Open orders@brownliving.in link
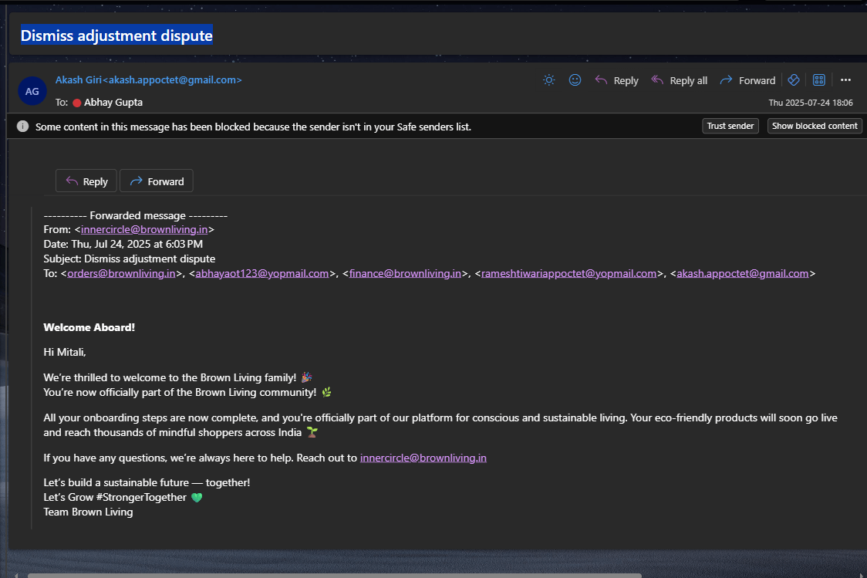The width and height of the screenshot is (867, 578). tap(121, 273)
